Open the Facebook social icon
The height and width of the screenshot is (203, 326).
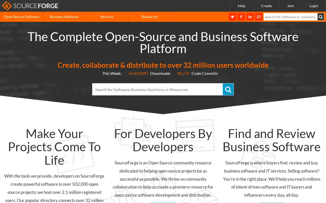click(241, 17)
